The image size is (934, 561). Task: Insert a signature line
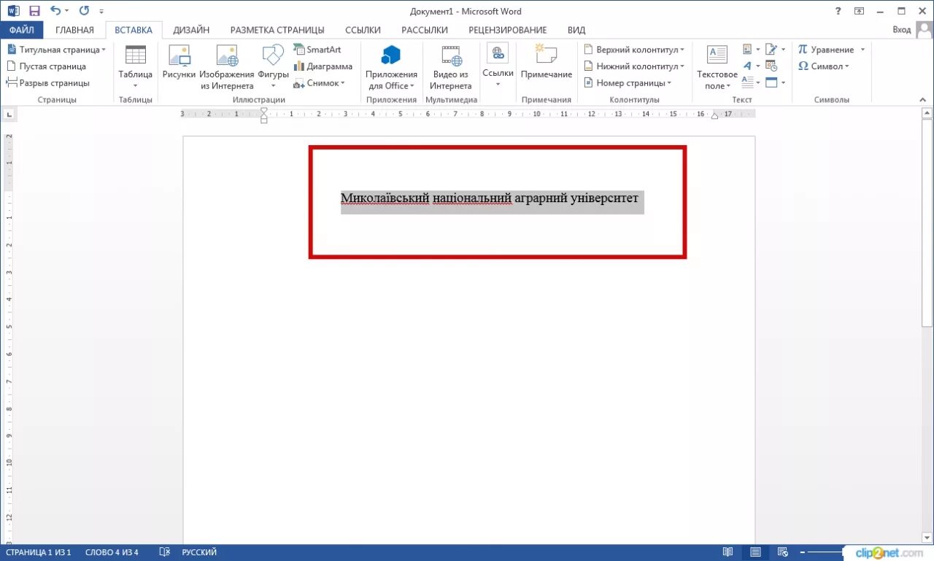(x=771, y=50)
